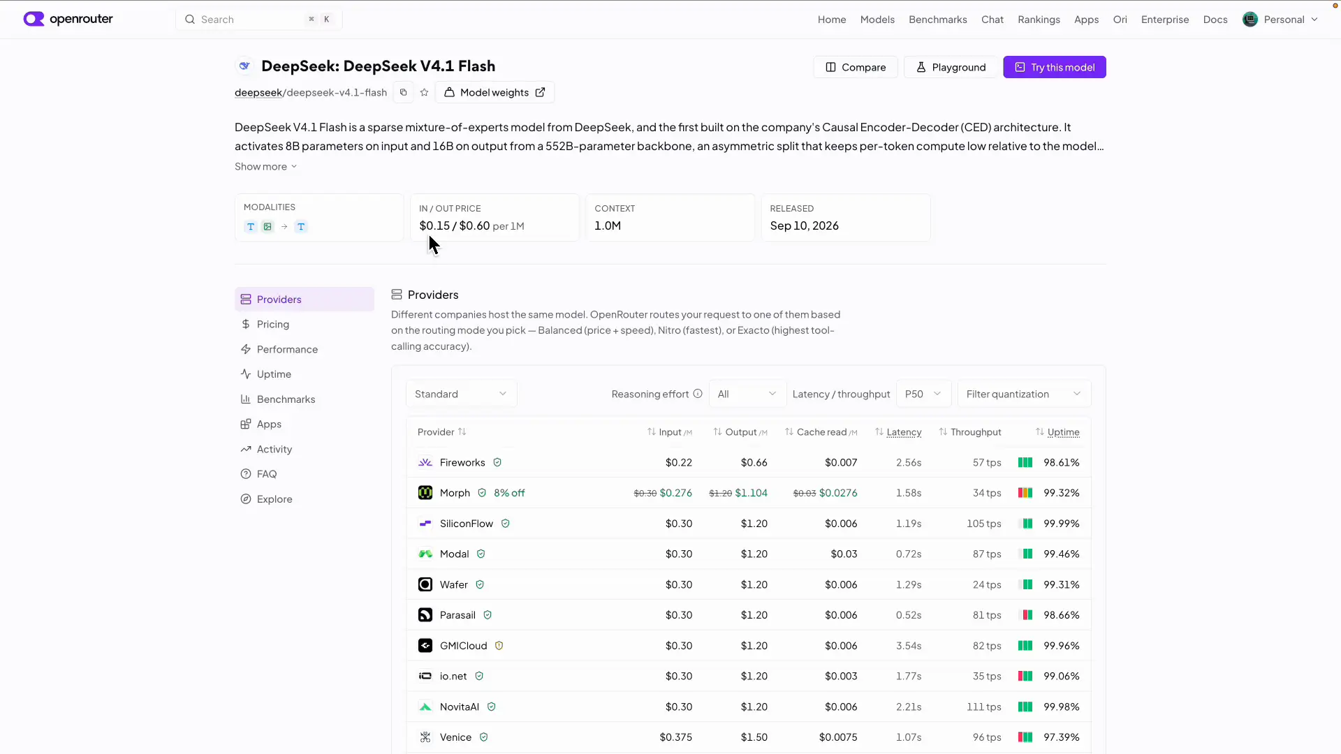This screenshot has width=1341, height=754.
Task: Click the io.net provider logo
Action: tap(425, 676)
